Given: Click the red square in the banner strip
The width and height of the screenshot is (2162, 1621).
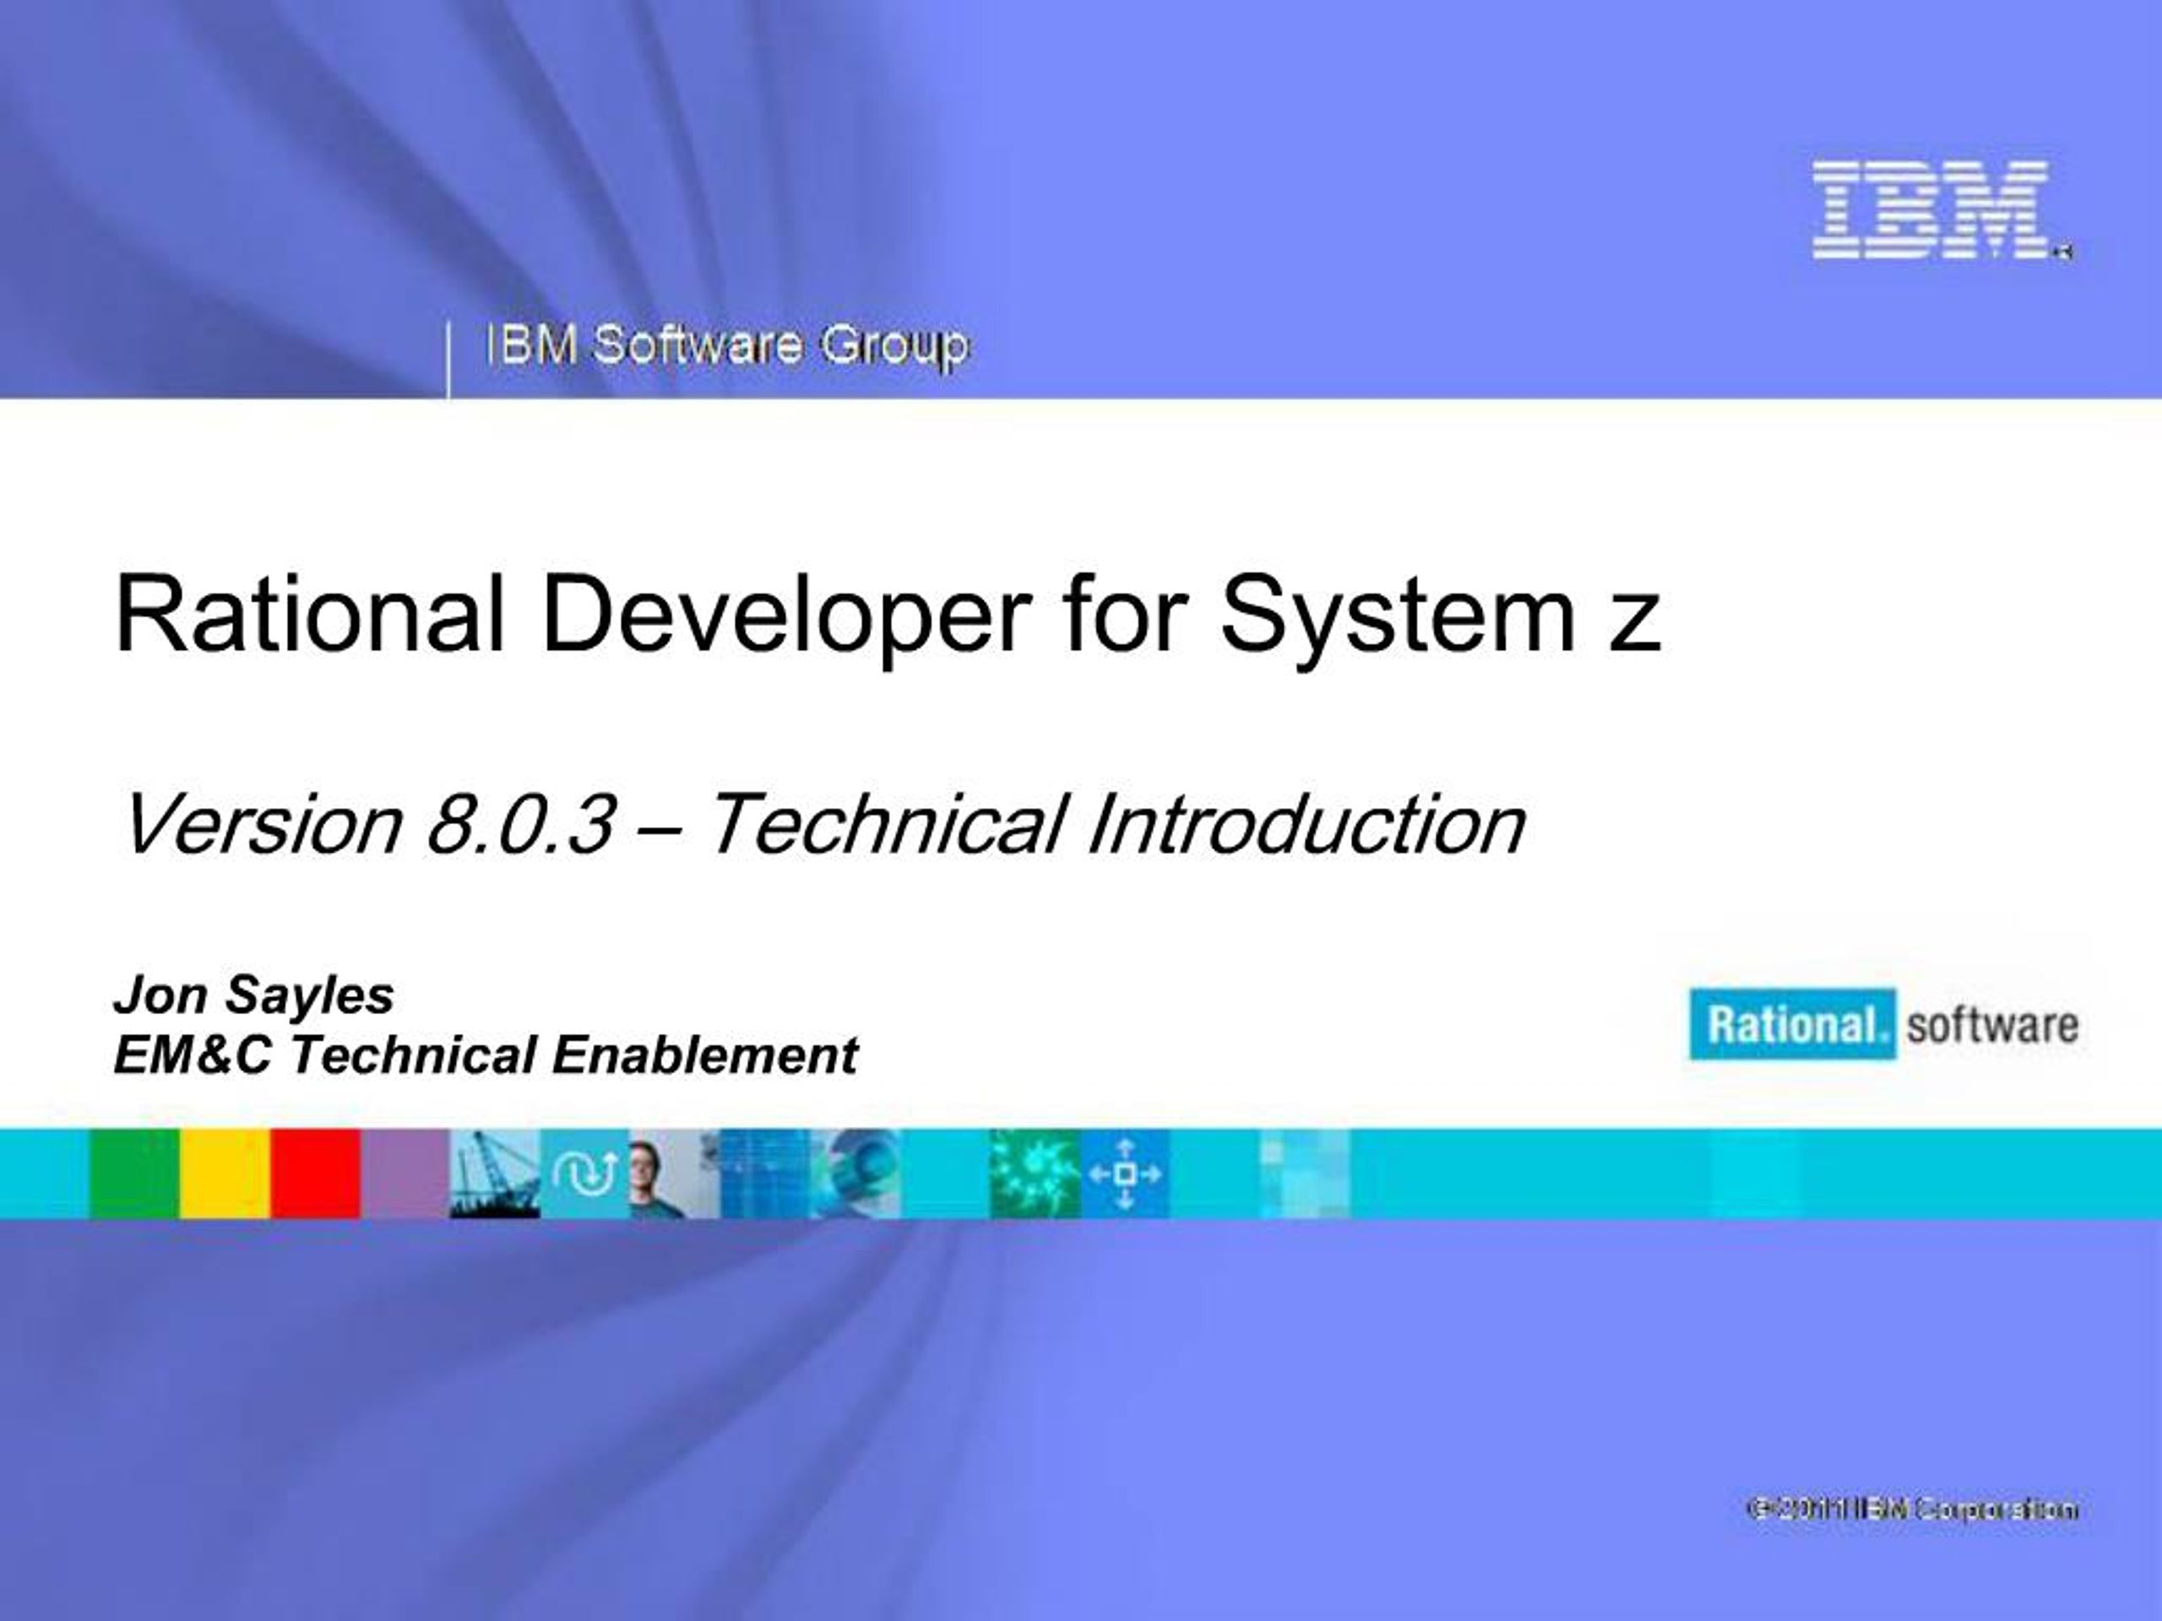Looking at the screenshot, I should 316,1174.
